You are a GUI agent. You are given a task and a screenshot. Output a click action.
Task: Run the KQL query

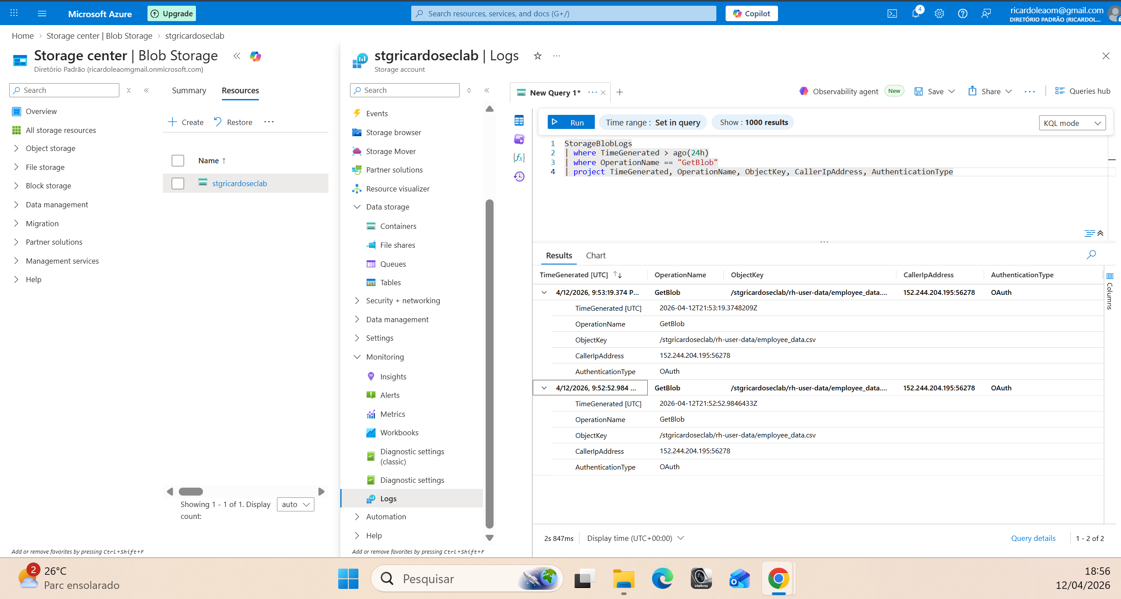tap(571, 122)
